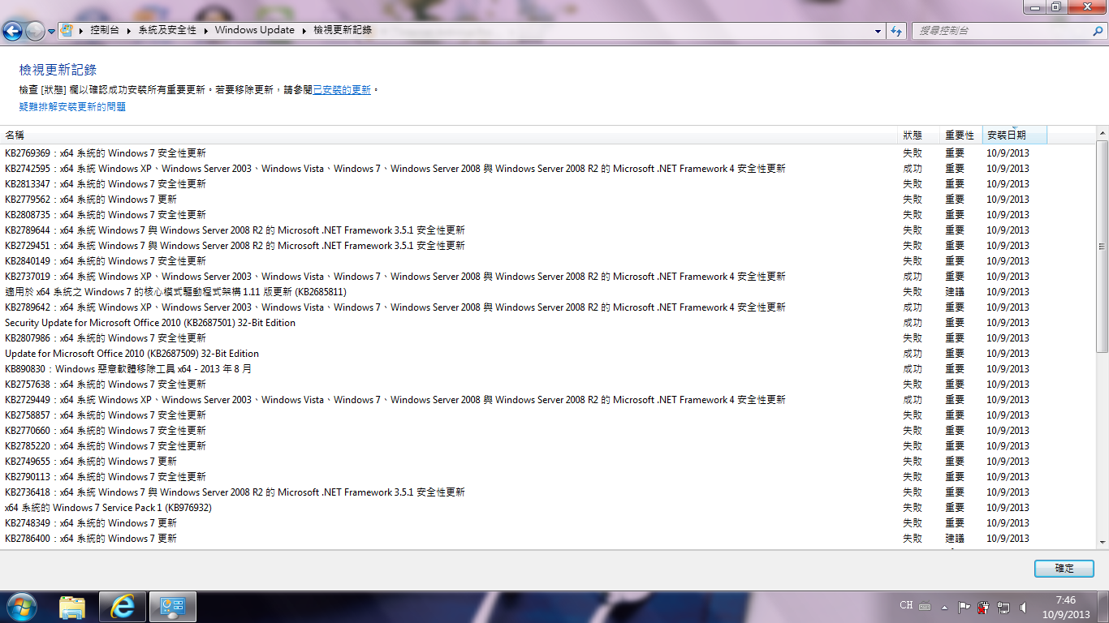The width and height of the screenshot is (1109, 623).
Task: Open the Windows Start button
Action: tap(21, 607)
